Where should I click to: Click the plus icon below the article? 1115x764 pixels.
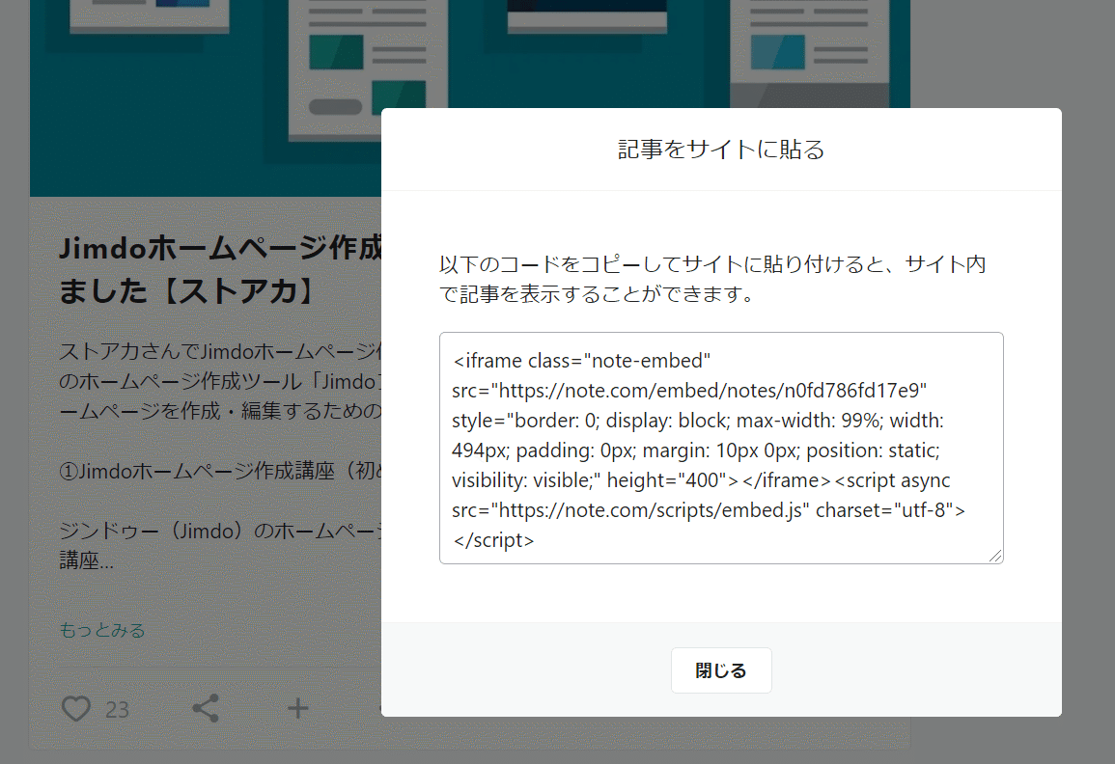[x=298, y=709]
